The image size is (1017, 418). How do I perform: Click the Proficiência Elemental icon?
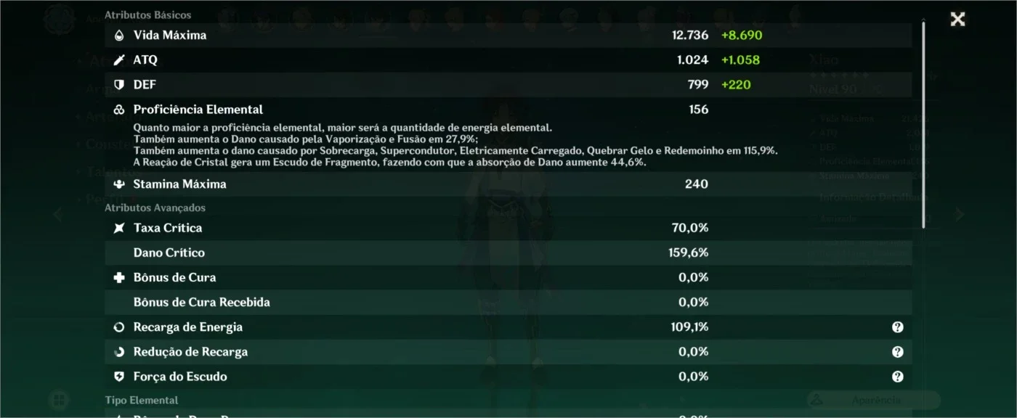119,110
